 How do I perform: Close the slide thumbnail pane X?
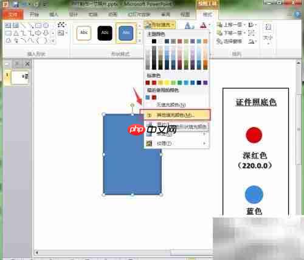click(x=27, y=64)
